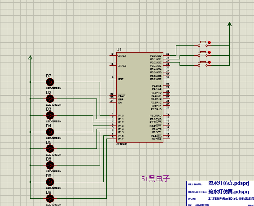The height and width of the screenshot is (206, 254).
Task: Select the D7 green LED symbol
Action: coord(50,82)
